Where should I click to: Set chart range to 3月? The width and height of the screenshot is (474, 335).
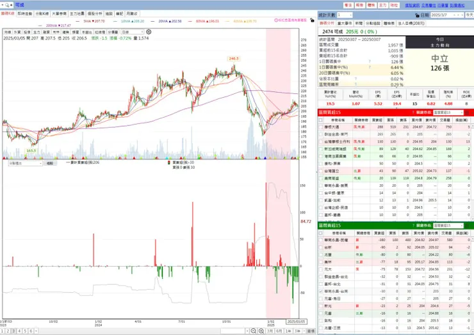click(x=270, y=331)
